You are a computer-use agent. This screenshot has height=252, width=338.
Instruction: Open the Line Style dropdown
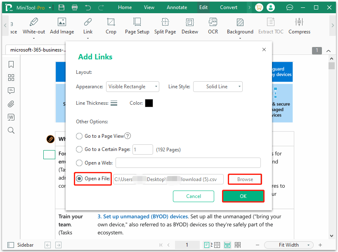click(218, 87)
